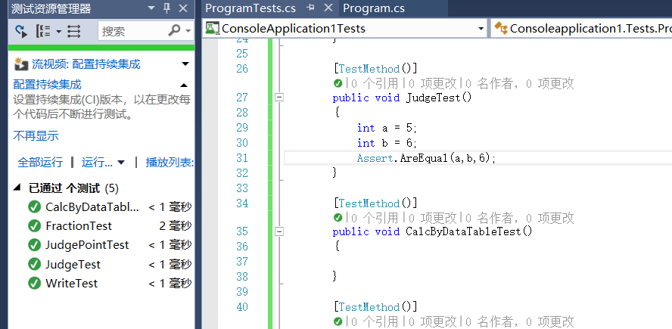Open the search filter dropdown arrow
Image resolution: width=672 pixels, height=329 pixels.
pyautogui.click(x=188, y=31)
